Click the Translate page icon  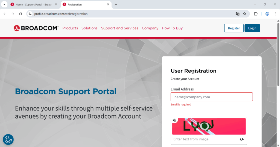tap(237, 14)
